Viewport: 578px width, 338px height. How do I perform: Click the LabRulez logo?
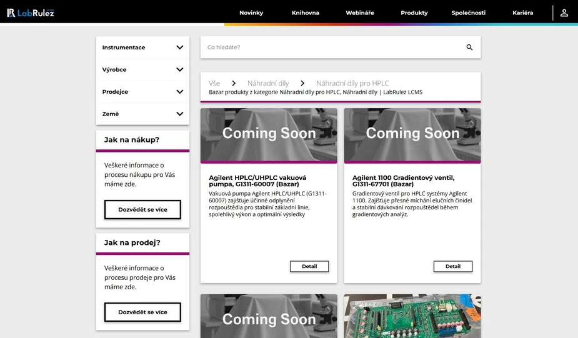31,12
